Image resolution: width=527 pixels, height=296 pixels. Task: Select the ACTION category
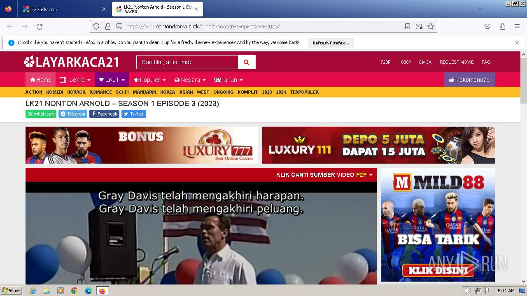[x=34, y=92]
